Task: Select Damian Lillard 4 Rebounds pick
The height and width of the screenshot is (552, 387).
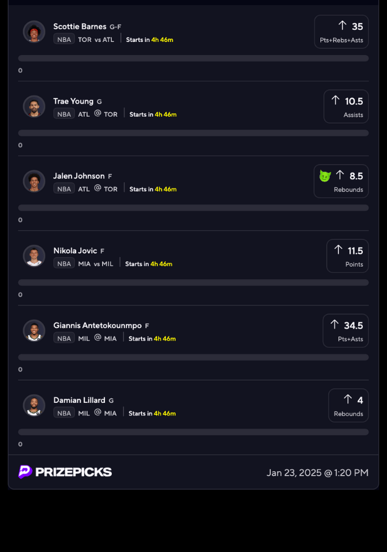Action: coord(348,405)
